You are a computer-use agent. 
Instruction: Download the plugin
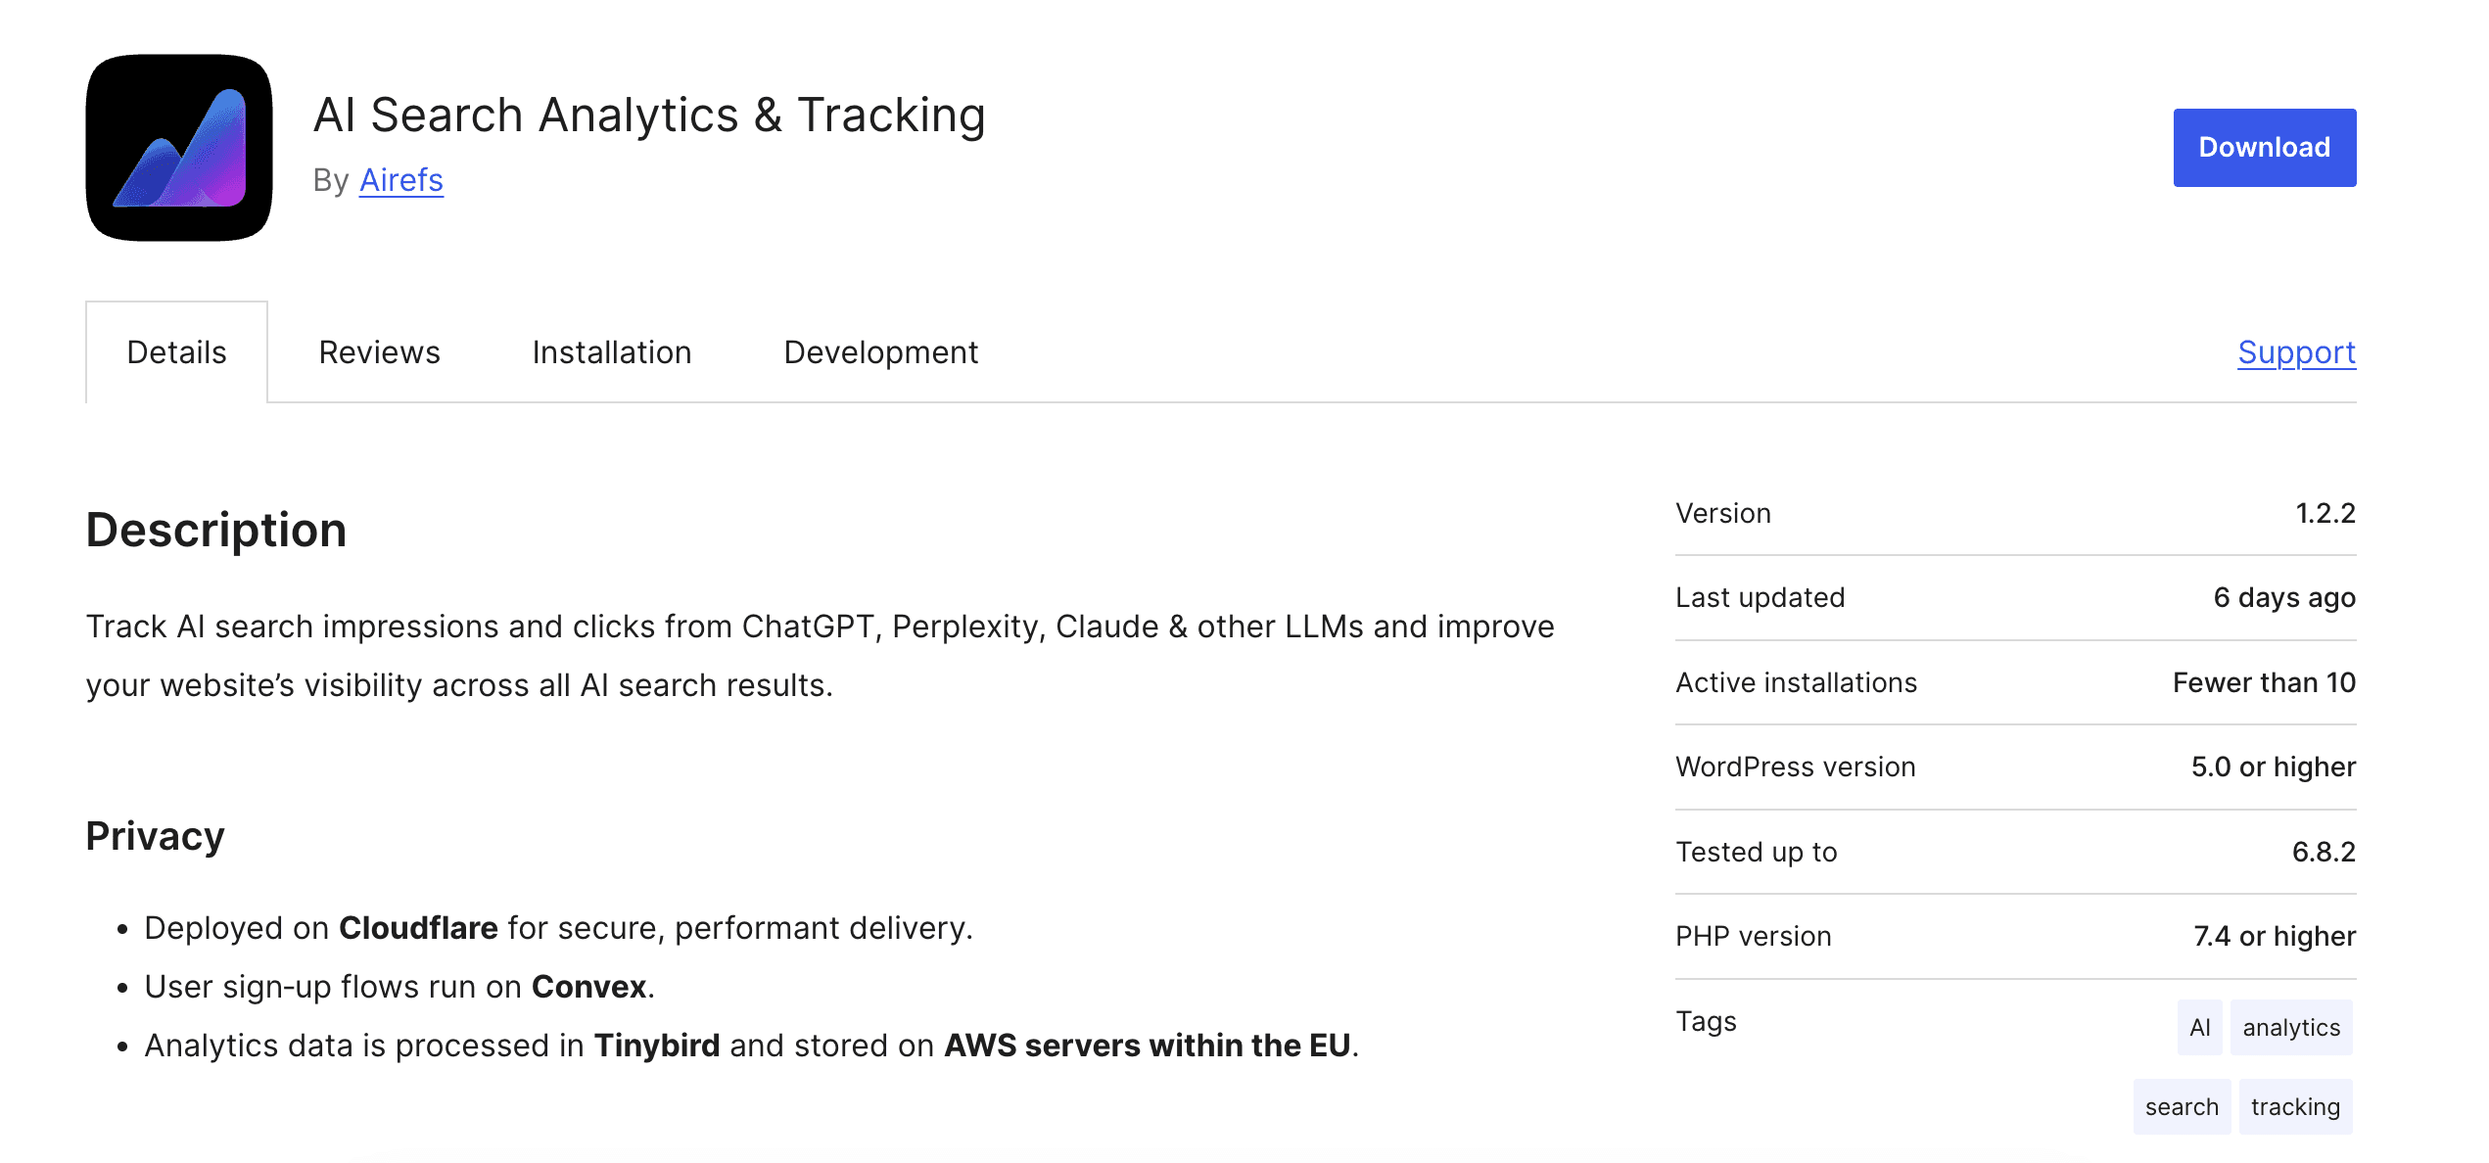tap(2263, 147)
